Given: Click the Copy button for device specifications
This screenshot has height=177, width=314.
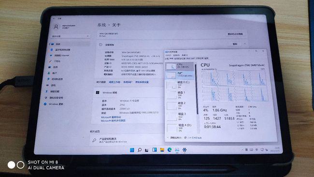Looking at the screenshot, I should tap(235, 44).
